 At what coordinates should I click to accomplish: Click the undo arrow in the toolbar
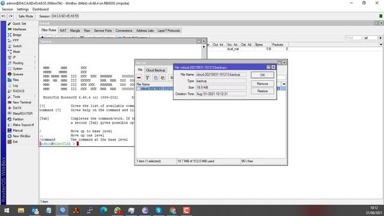click(x=4, y=16)
